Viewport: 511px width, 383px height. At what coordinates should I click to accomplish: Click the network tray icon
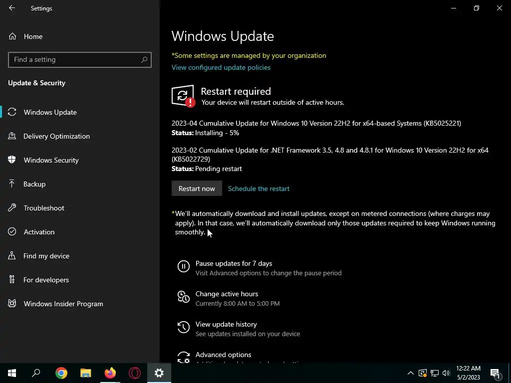(435, 373)
